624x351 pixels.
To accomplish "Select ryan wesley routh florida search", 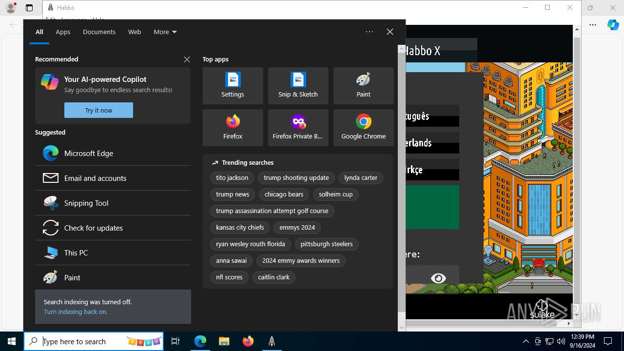I will click(x=251, y=244).
